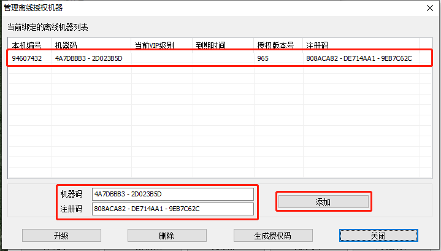This screenshot has width=441, height=251.
Task: Focus the 注册码 text input field
Action: point(172,209)
